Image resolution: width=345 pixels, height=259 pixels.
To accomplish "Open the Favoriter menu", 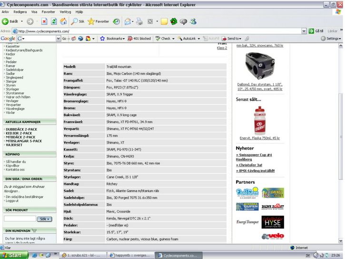I will 48,12.
